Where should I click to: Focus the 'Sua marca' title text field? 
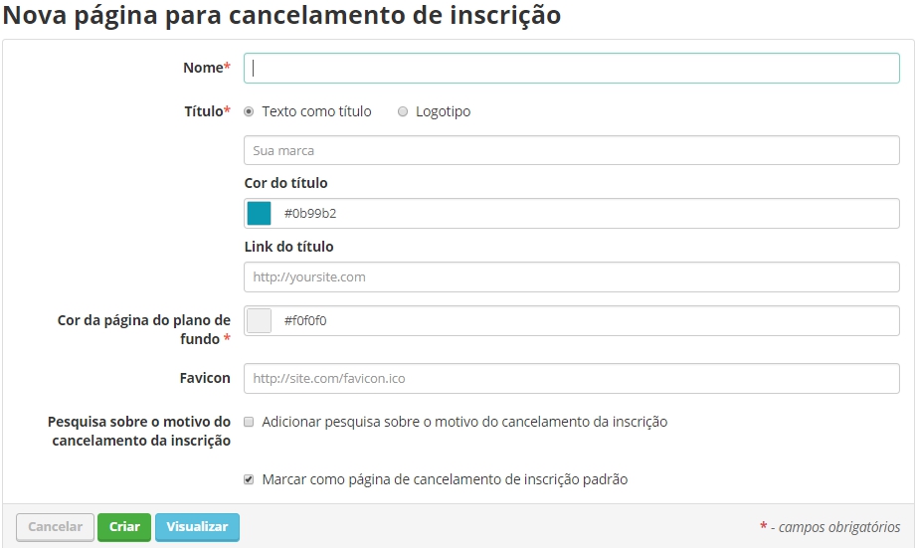pyautogui.click(x=571, y=150)
